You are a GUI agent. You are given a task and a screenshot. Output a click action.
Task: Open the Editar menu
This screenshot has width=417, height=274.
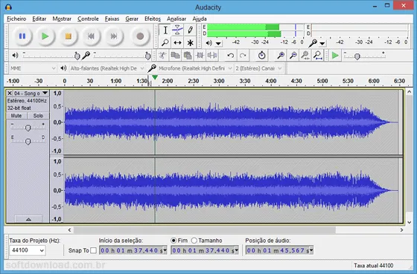[39, 19]
